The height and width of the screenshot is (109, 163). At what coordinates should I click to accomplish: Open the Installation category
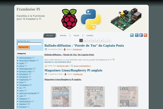(x=24, y=85)
